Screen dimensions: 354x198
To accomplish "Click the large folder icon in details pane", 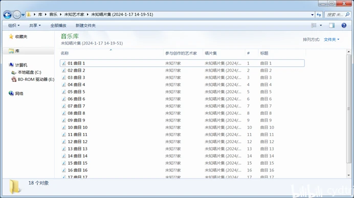I will (15, 186).
